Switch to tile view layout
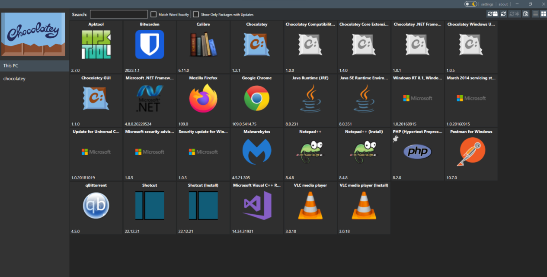This screenshot has height=277, width=547. tap(543, 14)
